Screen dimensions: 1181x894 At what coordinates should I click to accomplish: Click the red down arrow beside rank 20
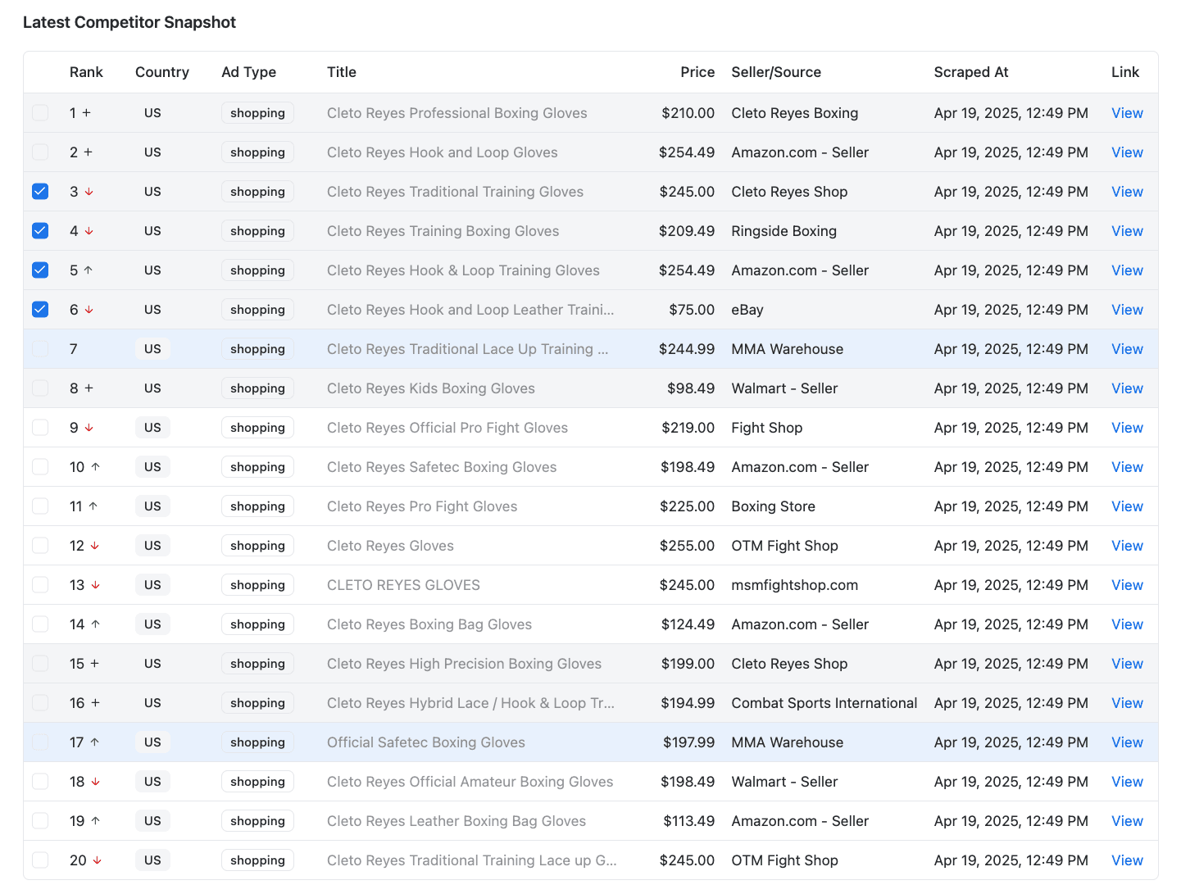pyautogui.click(x=98, y=860)
